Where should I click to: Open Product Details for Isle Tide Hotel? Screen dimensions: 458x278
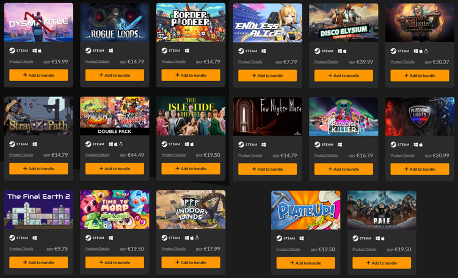coord(173,155)
